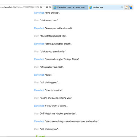Switch to the Cleverbot.com tab
Screen dimensions: 137x137
pyautogui.click(x=70, y=7)
